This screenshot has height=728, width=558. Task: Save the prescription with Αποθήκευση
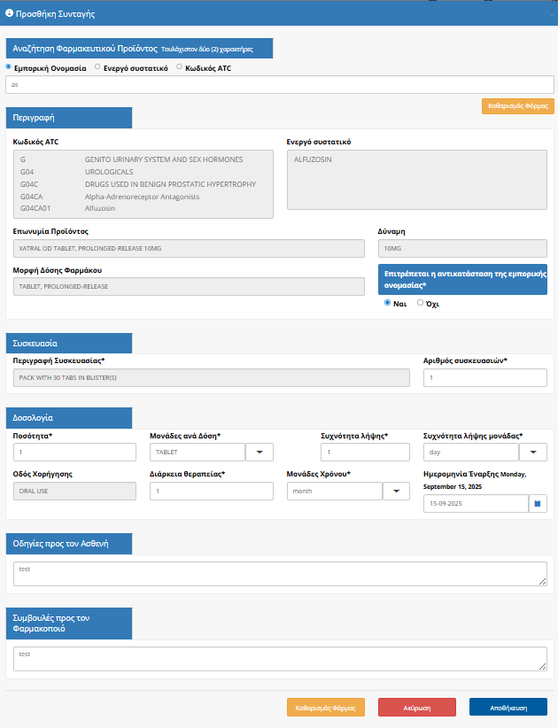508,707
